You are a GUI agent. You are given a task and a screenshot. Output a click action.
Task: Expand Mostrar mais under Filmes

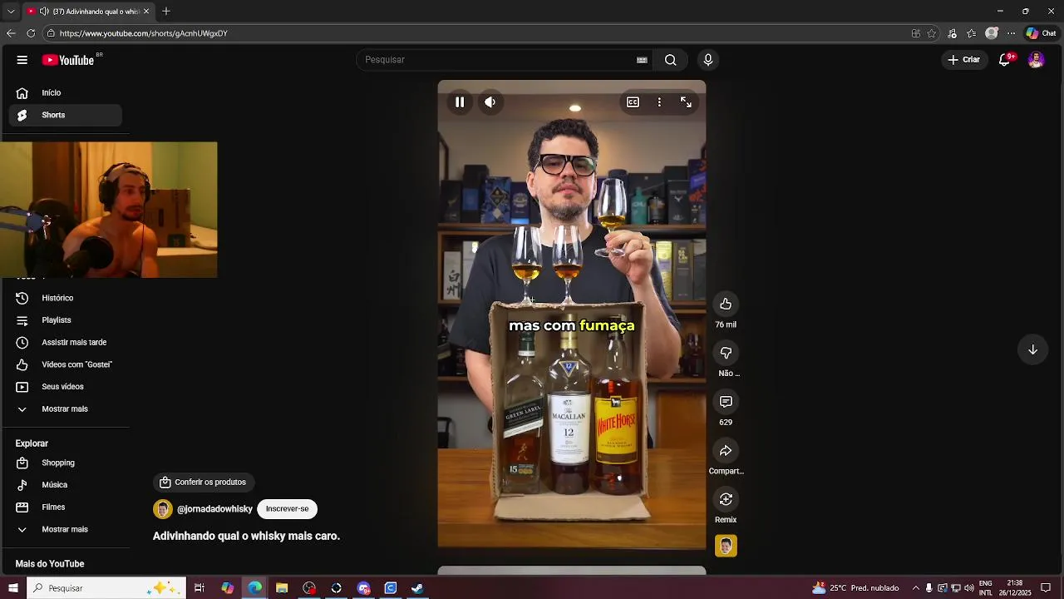point(66,529)
